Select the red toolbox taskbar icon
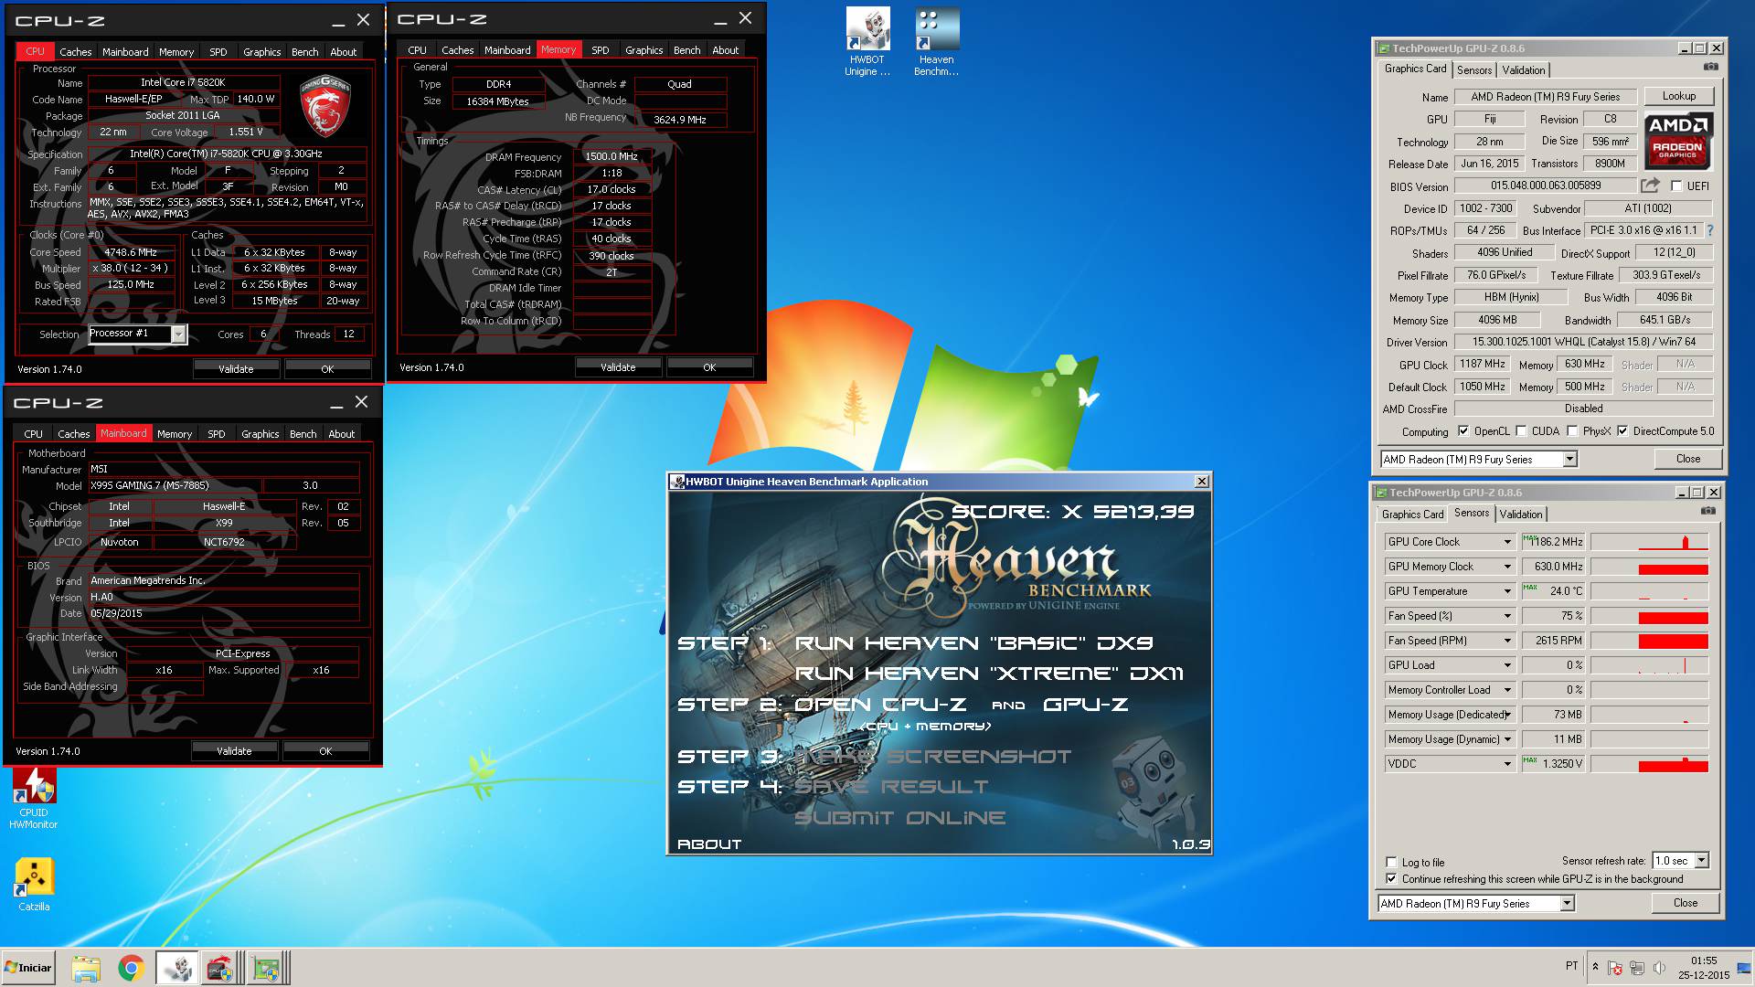The height and width of the screenshot is (987, 1755). point(220,968)
